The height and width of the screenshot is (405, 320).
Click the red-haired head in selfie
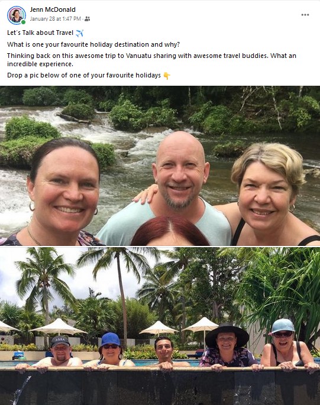[x=170, y=231]
